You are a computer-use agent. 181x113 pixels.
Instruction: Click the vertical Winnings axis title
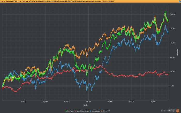pyautogui.click(x=177, y=52)
